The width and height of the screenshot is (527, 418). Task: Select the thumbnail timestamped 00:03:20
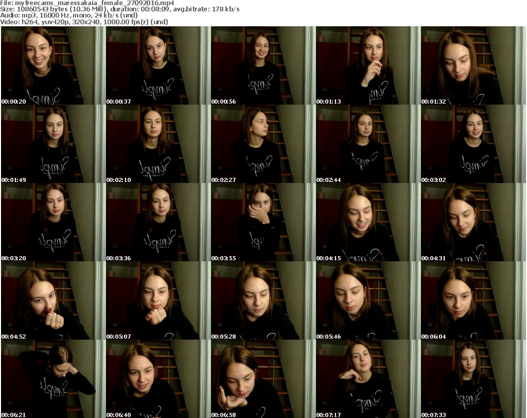click(53, 223)
